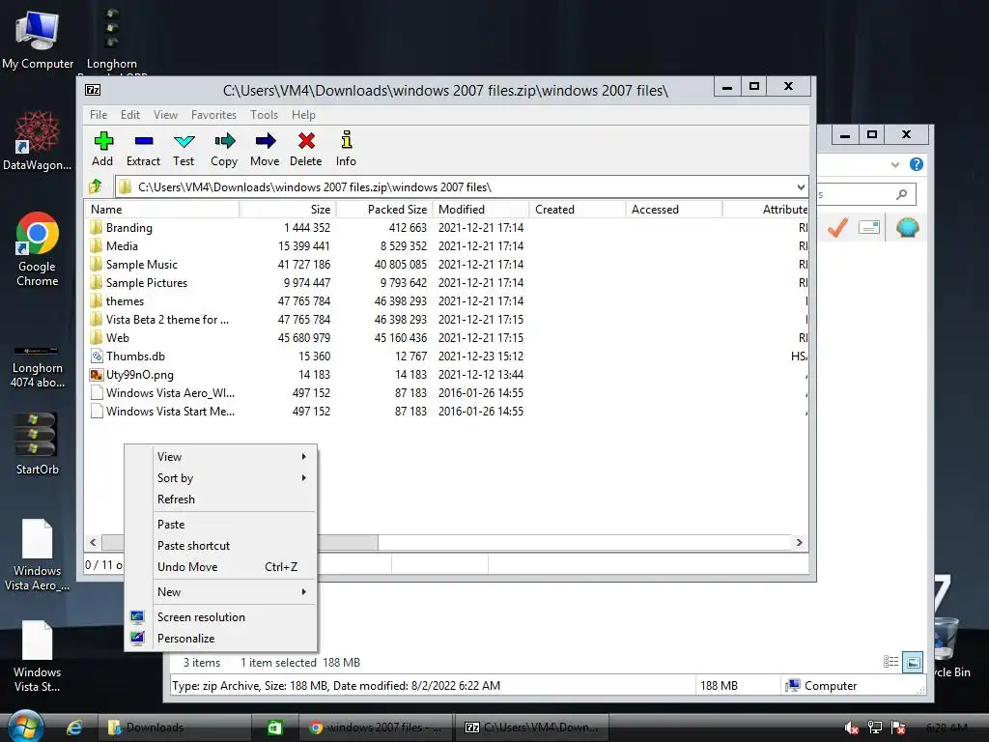Launch Internet Explorer from the taskbar

point(74,728)
